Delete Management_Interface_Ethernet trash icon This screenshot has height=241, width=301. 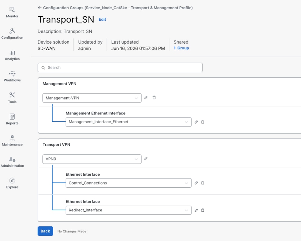(203, 122)
